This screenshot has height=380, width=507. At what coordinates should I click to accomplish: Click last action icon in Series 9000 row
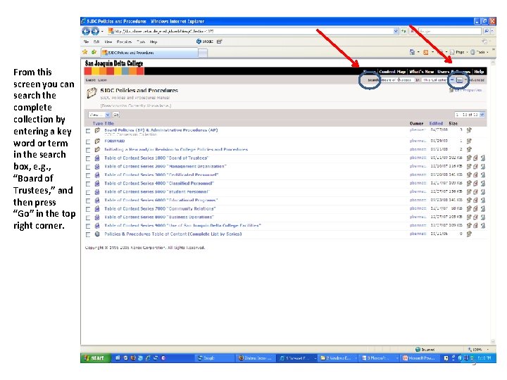(x=483, y=225)
